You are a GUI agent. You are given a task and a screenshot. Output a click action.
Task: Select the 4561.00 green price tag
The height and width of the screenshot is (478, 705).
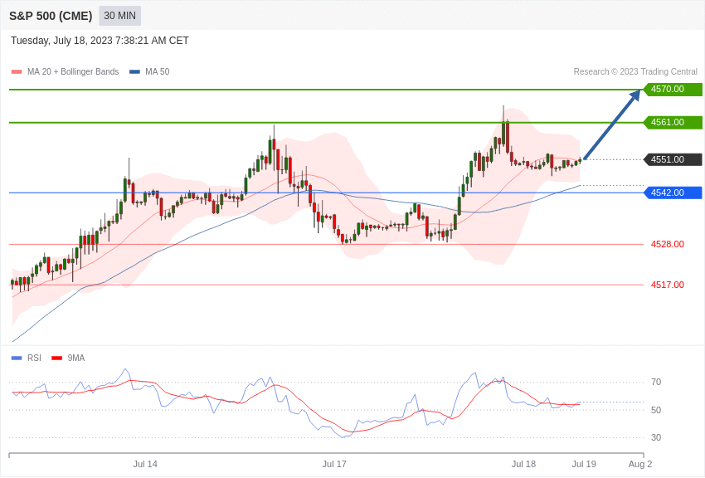tap(673, 123)
